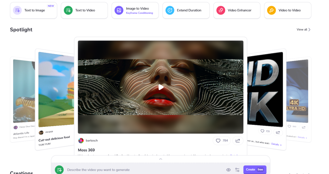Launch the Video Enhancer tool
Screen dimensions: 329x174
(x=236, y=10)
